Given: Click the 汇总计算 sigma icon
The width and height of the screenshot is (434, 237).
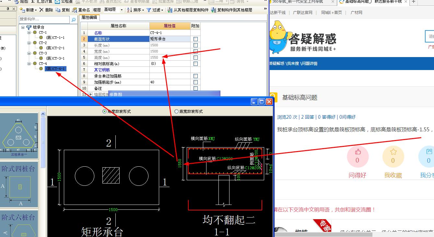Looking at the screenshot, I should 33,2.
